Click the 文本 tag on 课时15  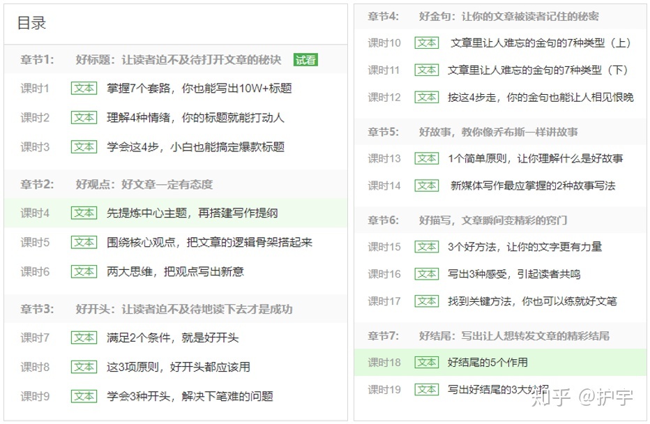pos(427,247)
